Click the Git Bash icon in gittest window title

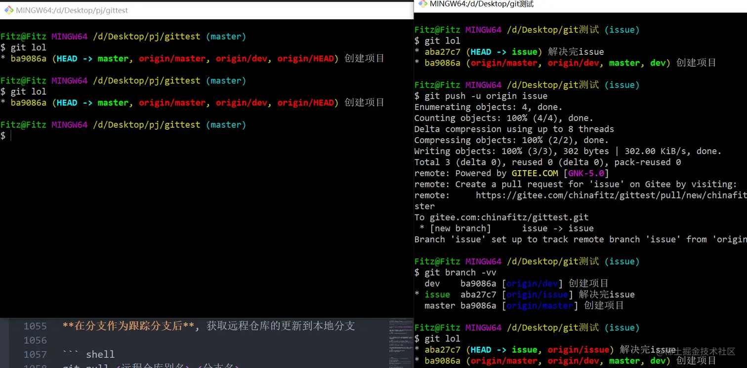[x=8, y=10]
